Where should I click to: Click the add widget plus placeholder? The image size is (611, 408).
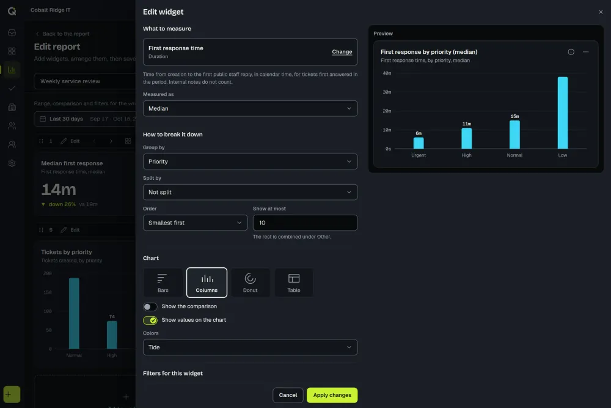pos(126,397)
